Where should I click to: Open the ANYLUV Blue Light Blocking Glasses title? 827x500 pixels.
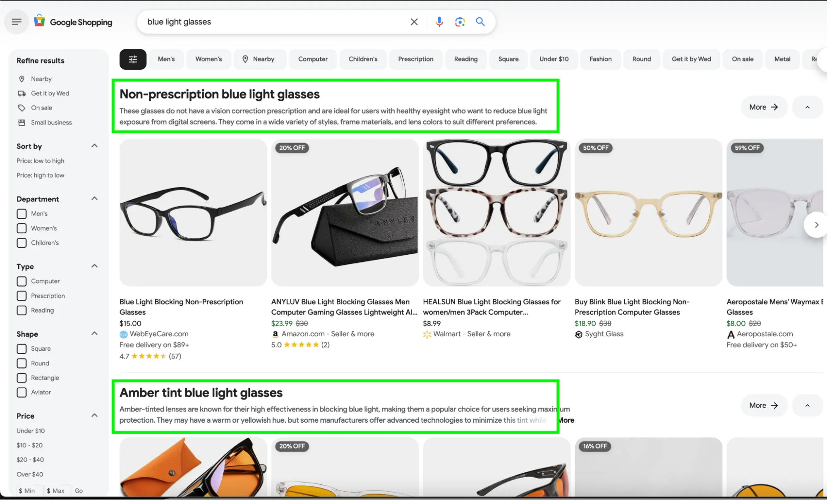point(344,307)
